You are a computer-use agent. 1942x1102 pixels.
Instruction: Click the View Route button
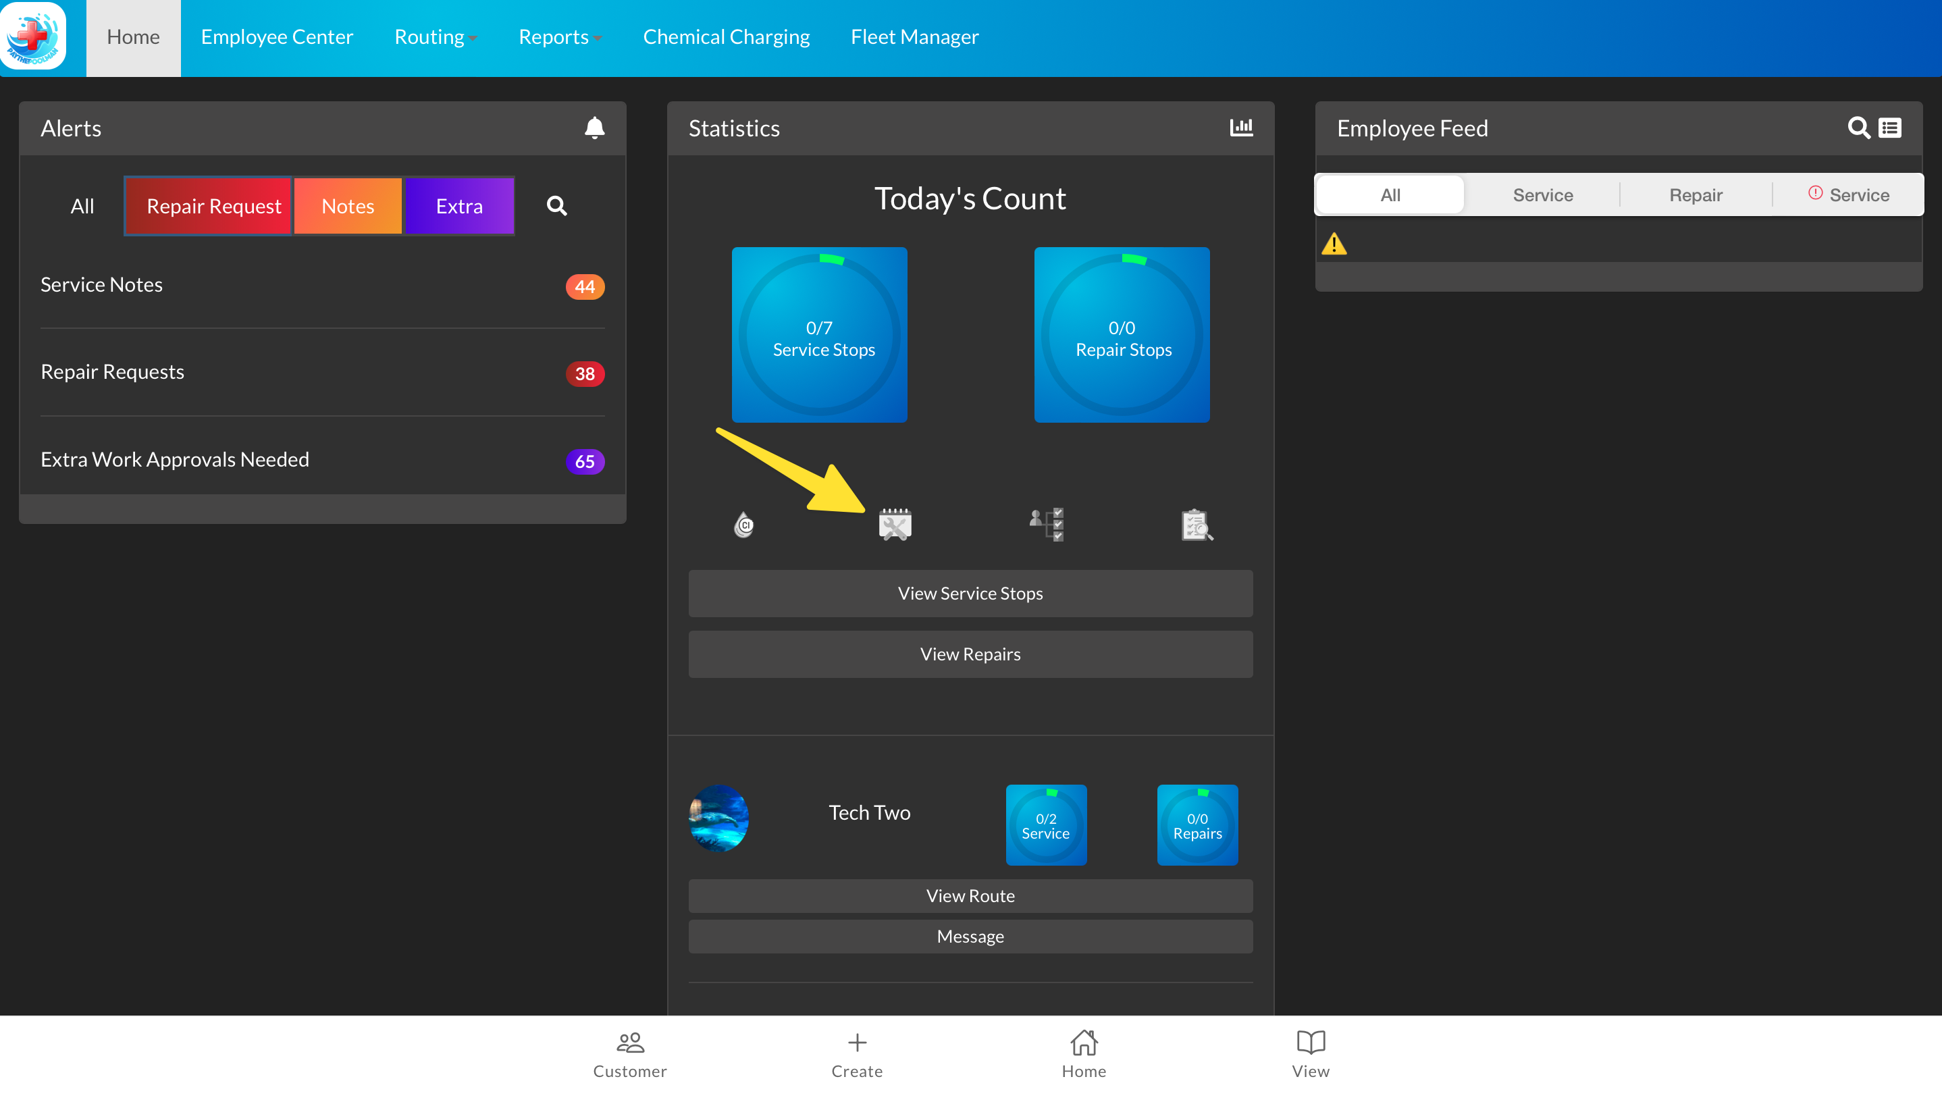pyautogui.click(x=970, y=895)
